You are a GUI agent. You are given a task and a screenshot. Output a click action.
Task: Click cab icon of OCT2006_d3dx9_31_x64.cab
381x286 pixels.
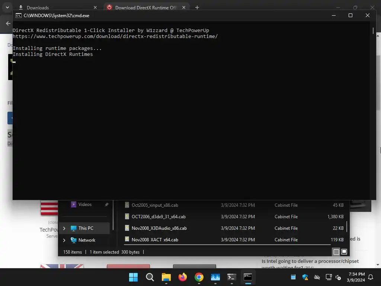click(x=127, y=216)
